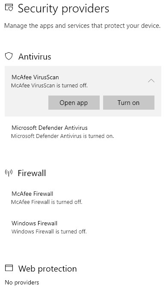Click the Security providers page title

tap(63, 9)
